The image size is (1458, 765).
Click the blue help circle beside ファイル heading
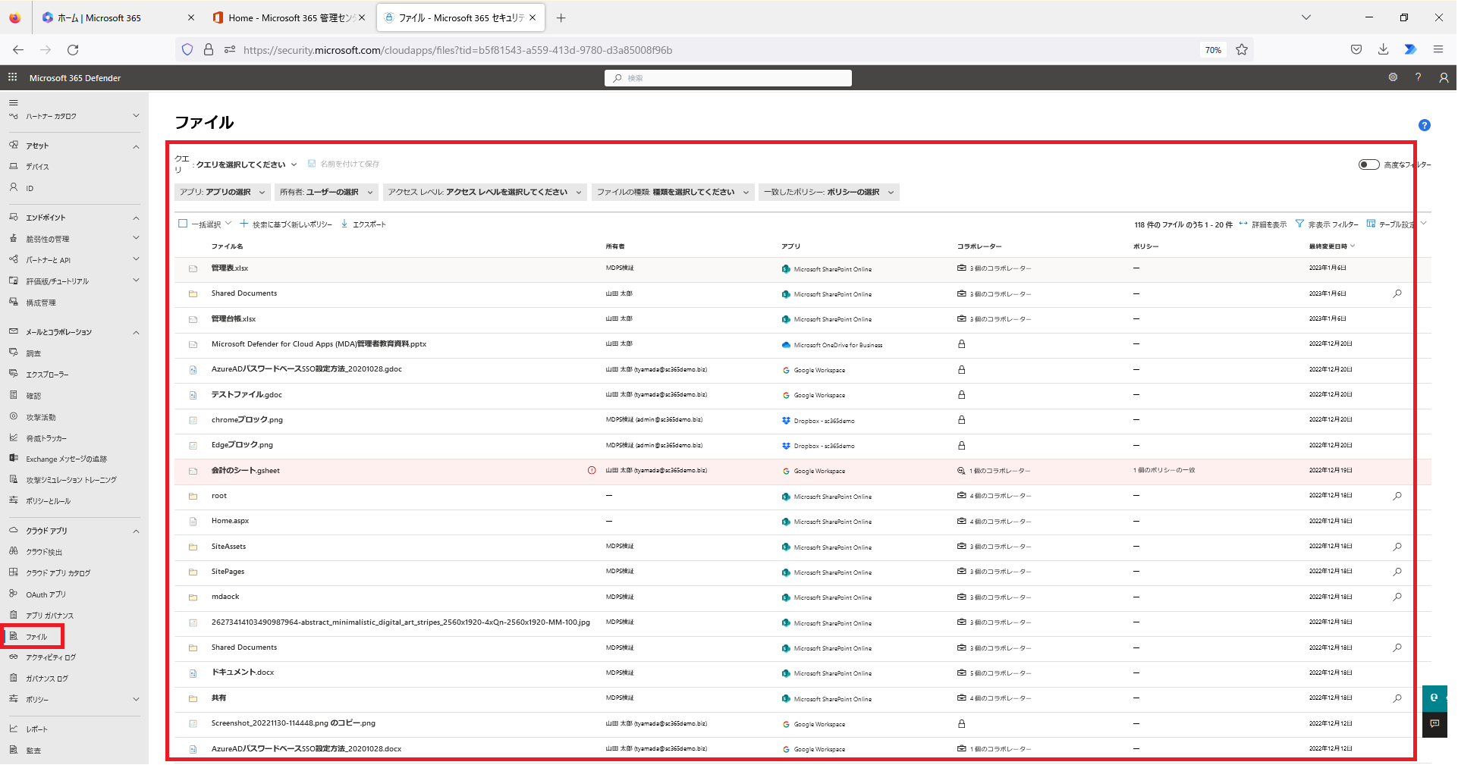coord(1424,125)
